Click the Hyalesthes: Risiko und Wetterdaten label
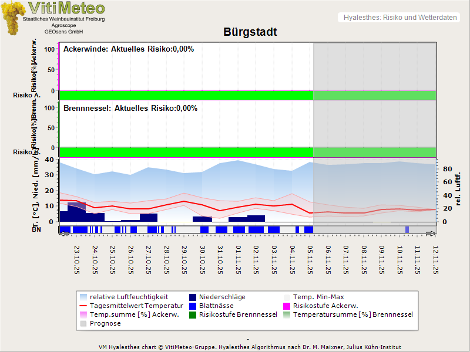 [x=399, y=18]
